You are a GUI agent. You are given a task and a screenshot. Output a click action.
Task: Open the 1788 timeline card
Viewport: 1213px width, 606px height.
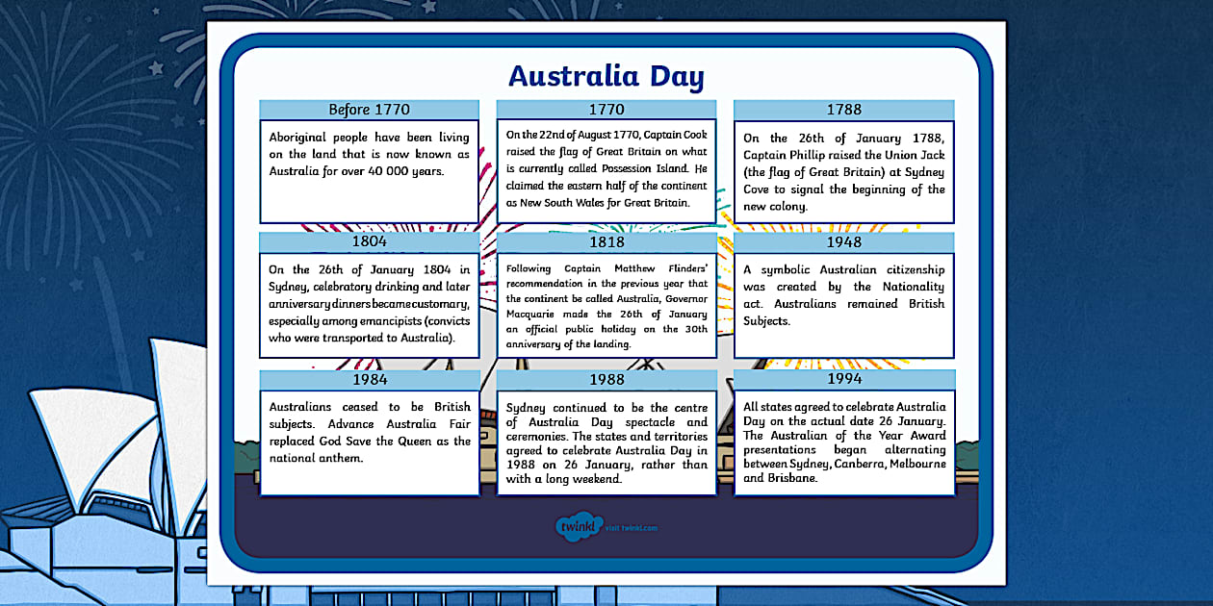(843, 164)
